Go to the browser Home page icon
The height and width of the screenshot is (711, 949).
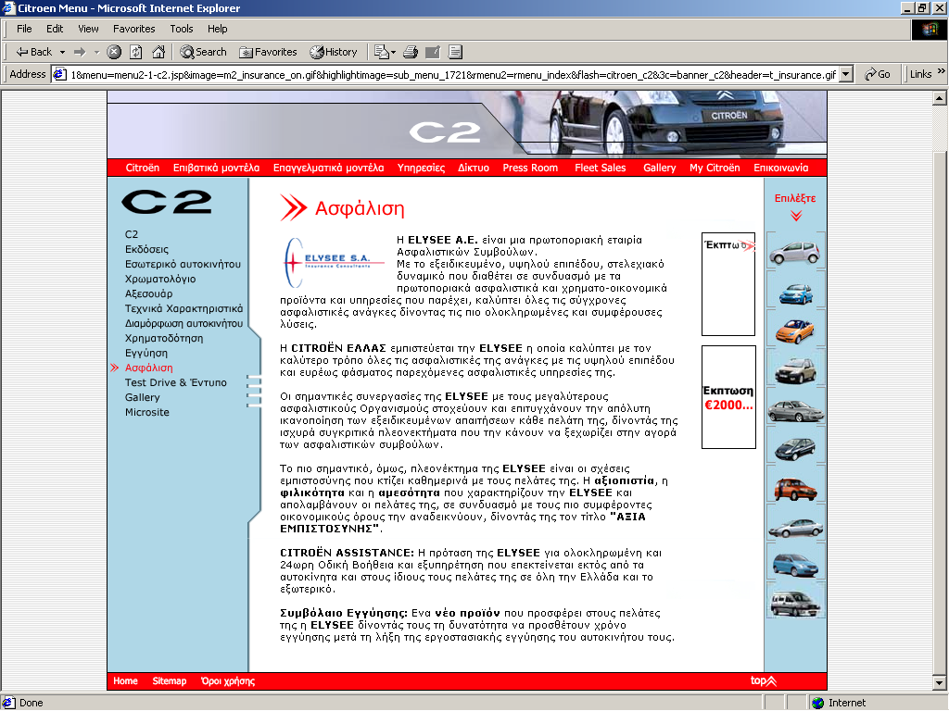pos(158,52)
